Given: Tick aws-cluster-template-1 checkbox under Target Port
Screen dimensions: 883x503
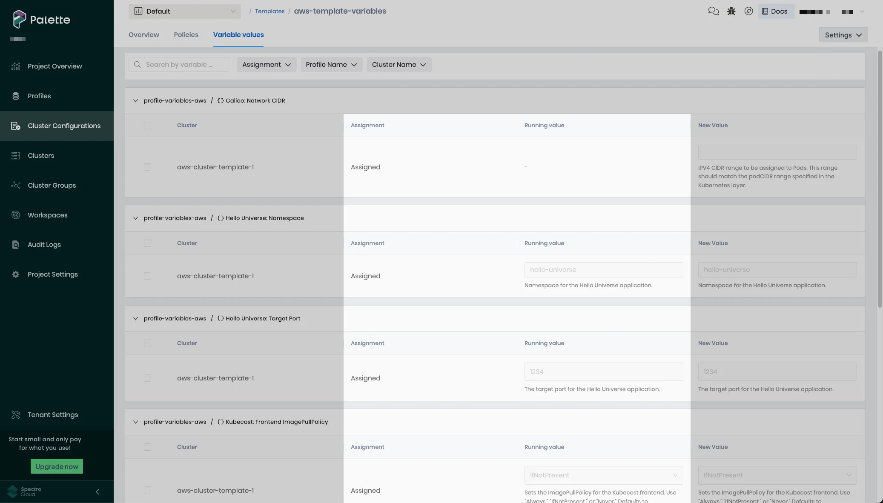Looking at the screenshot, I should [147, 378].
